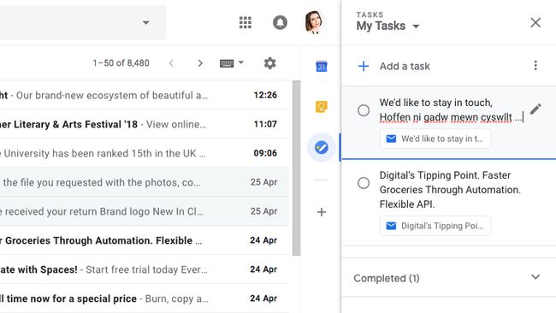Image resolution: width=556 pixels, height=313 pixels.
Task: Mark "Digital's Tipping Point" task complete
Action: (364, 183)
